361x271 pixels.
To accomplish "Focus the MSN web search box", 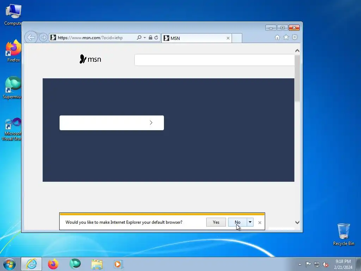I will (214, 60).
